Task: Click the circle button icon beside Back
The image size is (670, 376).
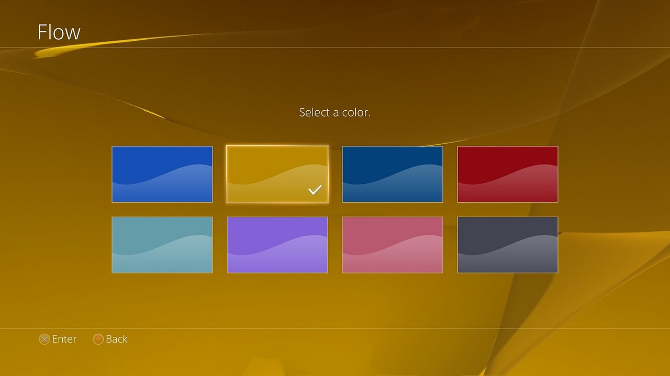Action: [x=98, y=339]
